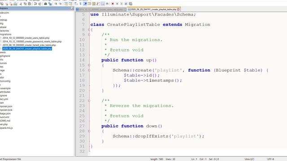Click the Close All documents toolbar icon
287x161 pixels.
(x=11, y=4)
